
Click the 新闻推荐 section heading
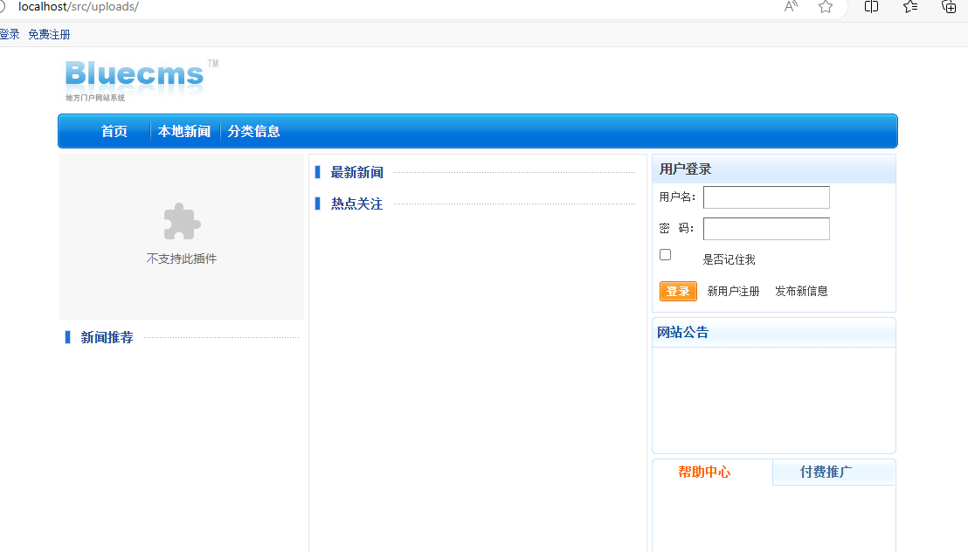tap(107, 337)
